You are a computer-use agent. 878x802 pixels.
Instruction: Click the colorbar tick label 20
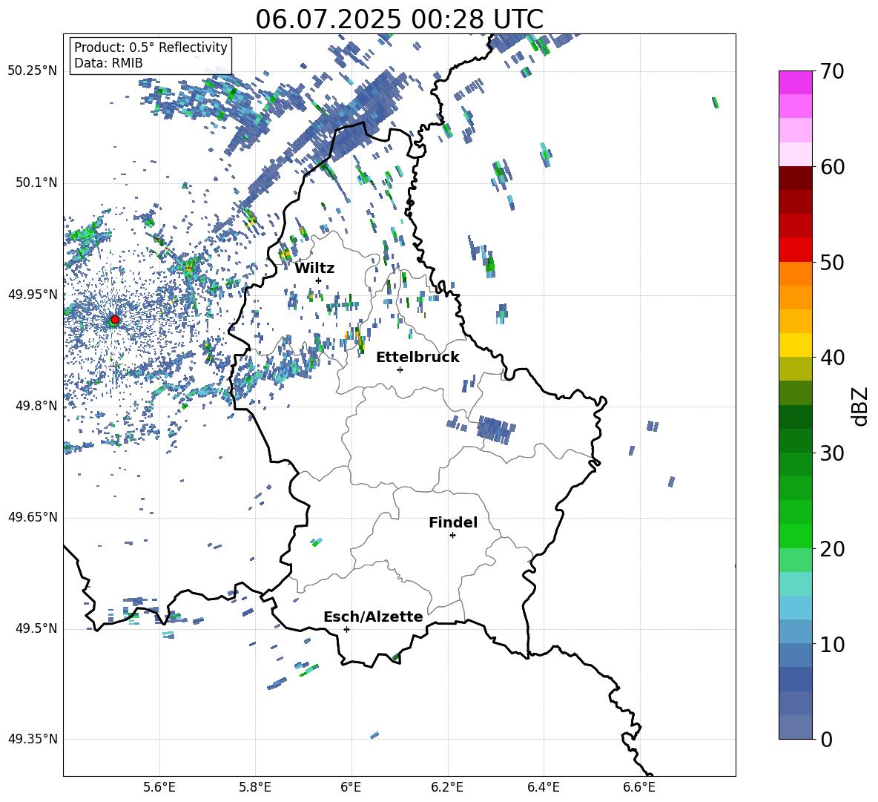pyautogui.click(x=832, y=549)
